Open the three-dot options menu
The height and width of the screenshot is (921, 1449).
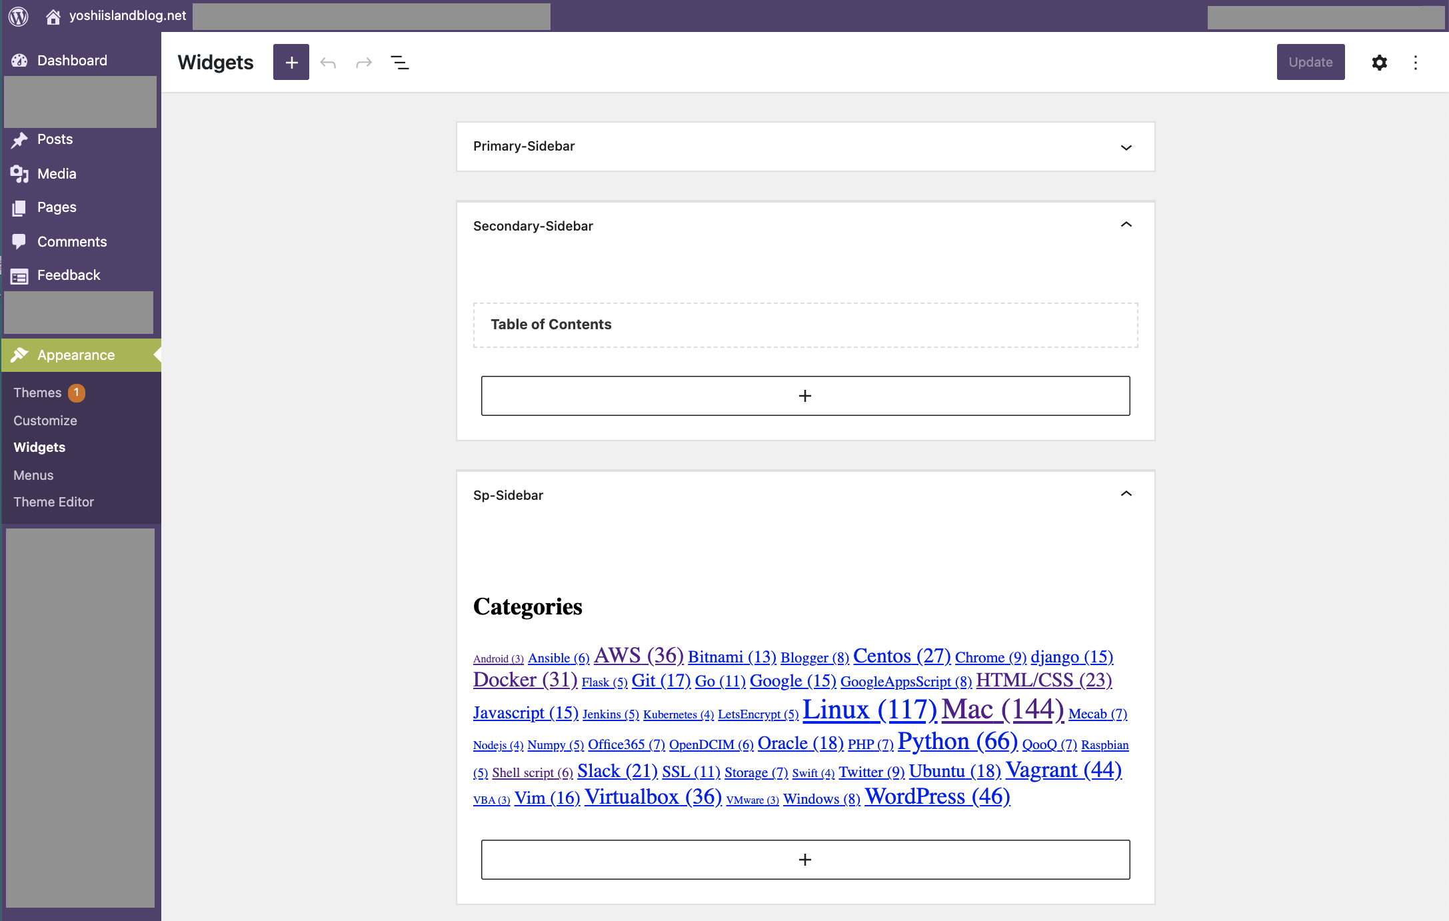coord(1416,62)
